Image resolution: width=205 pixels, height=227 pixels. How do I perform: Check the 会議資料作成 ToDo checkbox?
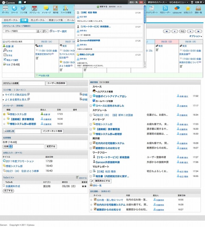[x=4, y=186]
